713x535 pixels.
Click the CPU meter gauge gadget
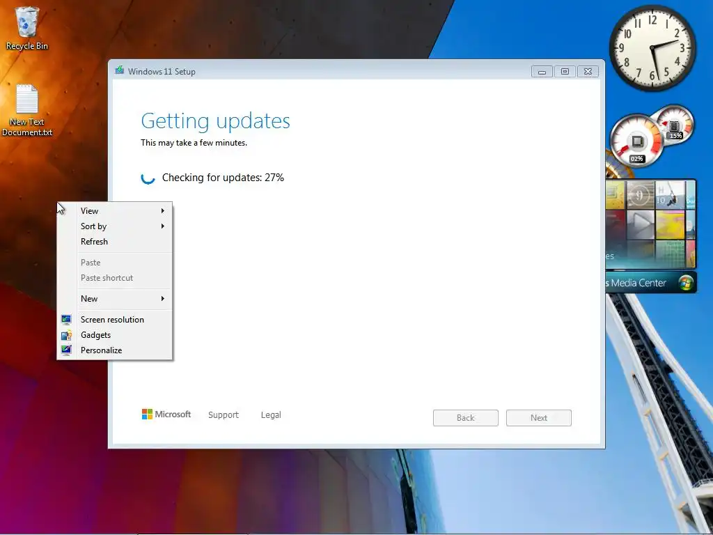[636, 140]
